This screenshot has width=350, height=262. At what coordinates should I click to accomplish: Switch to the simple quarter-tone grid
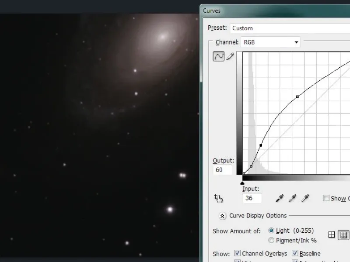point(332,235)
